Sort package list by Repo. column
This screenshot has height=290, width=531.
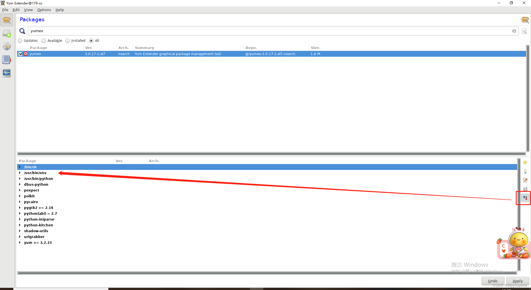coord(276,48)
